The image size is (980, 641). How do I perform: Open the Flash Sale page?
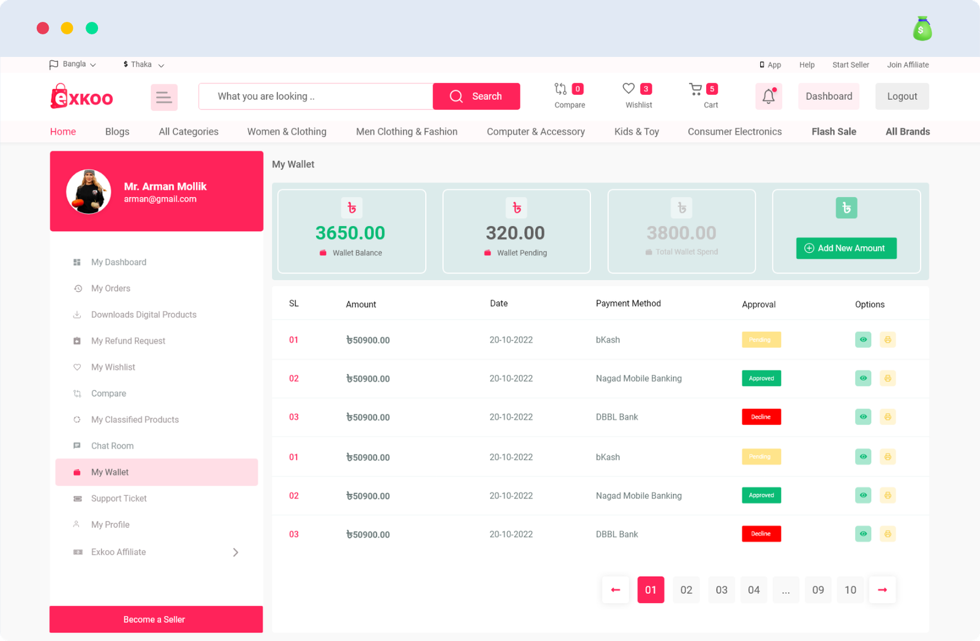pyautogui.click(x=834, y=132)
